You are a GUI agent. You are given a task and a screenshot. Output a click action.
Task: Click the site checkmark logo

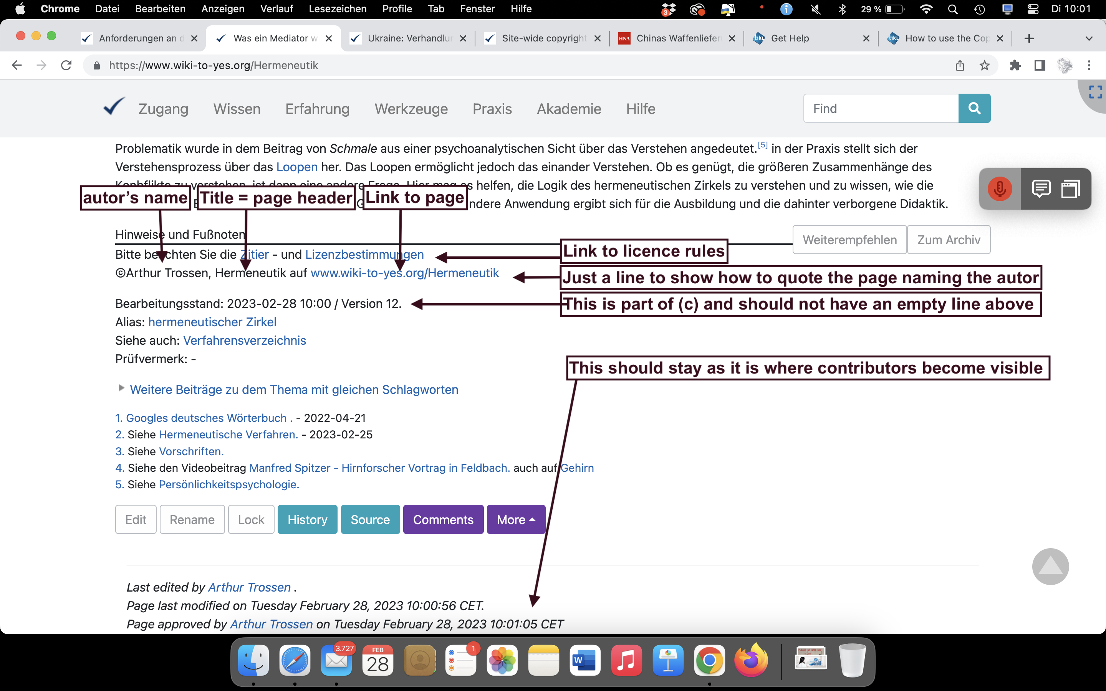tap(113, 106)
